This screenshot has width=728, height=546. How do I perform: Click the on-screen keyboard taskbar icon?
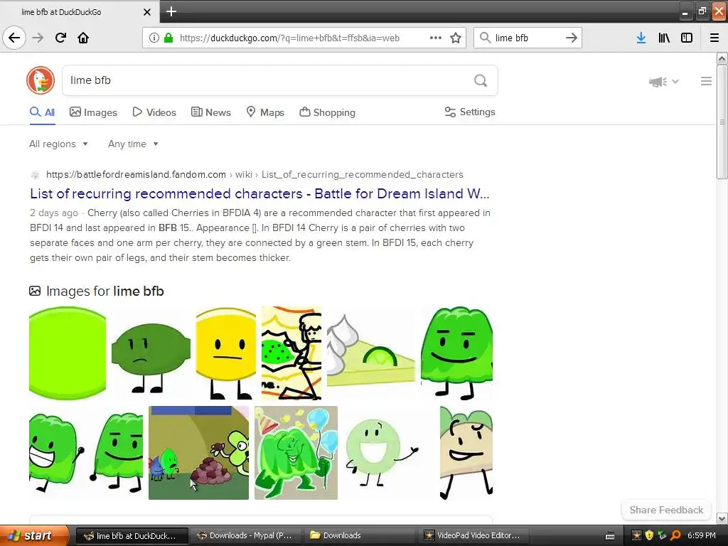coord(610,536)
